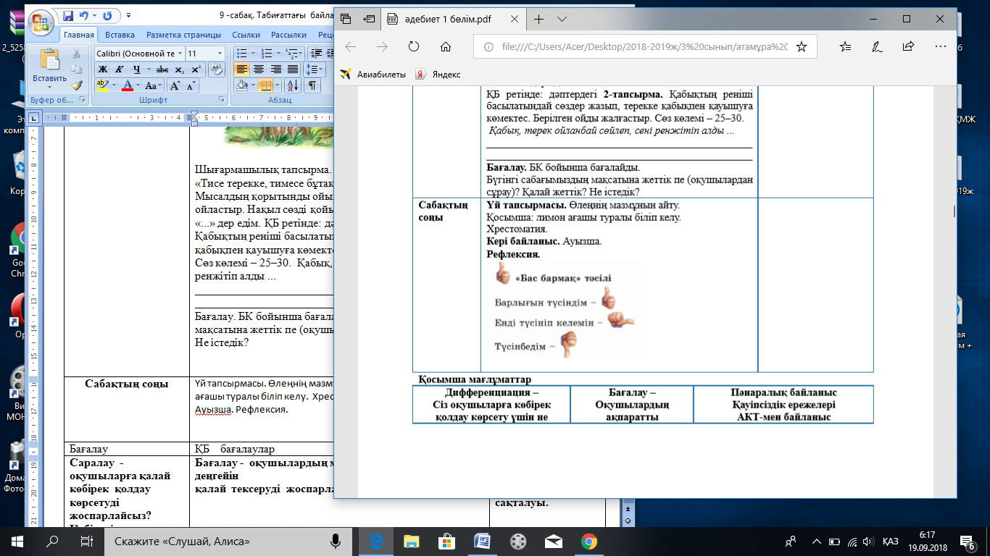Switch to the Разметка страницы tab
This screenshot has width=990, height=556.
[183, 35]
